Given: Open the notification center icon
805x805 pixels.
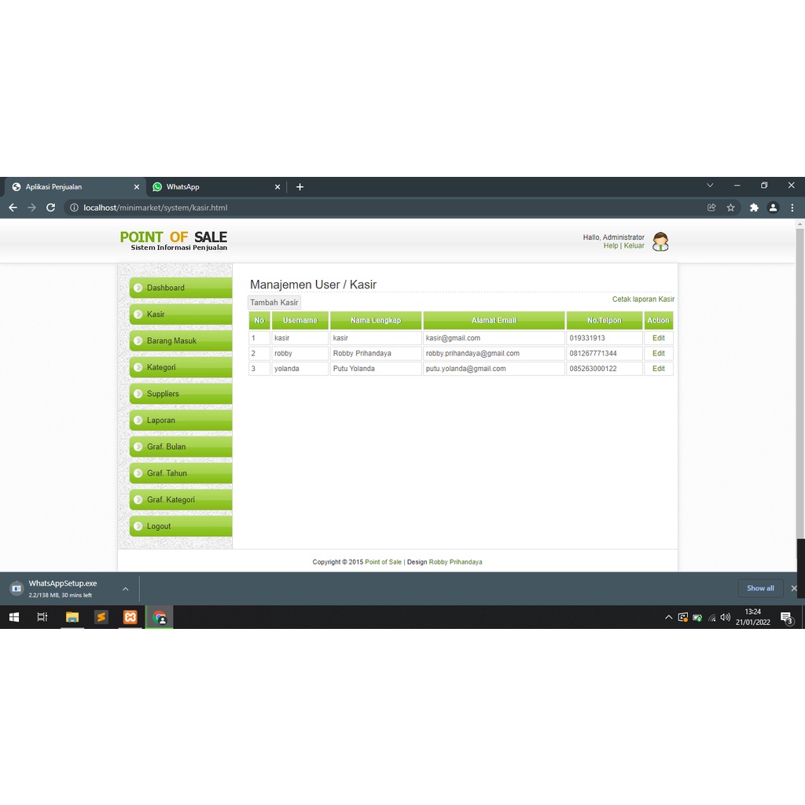Looking at the screenshot, I should 787,618.
